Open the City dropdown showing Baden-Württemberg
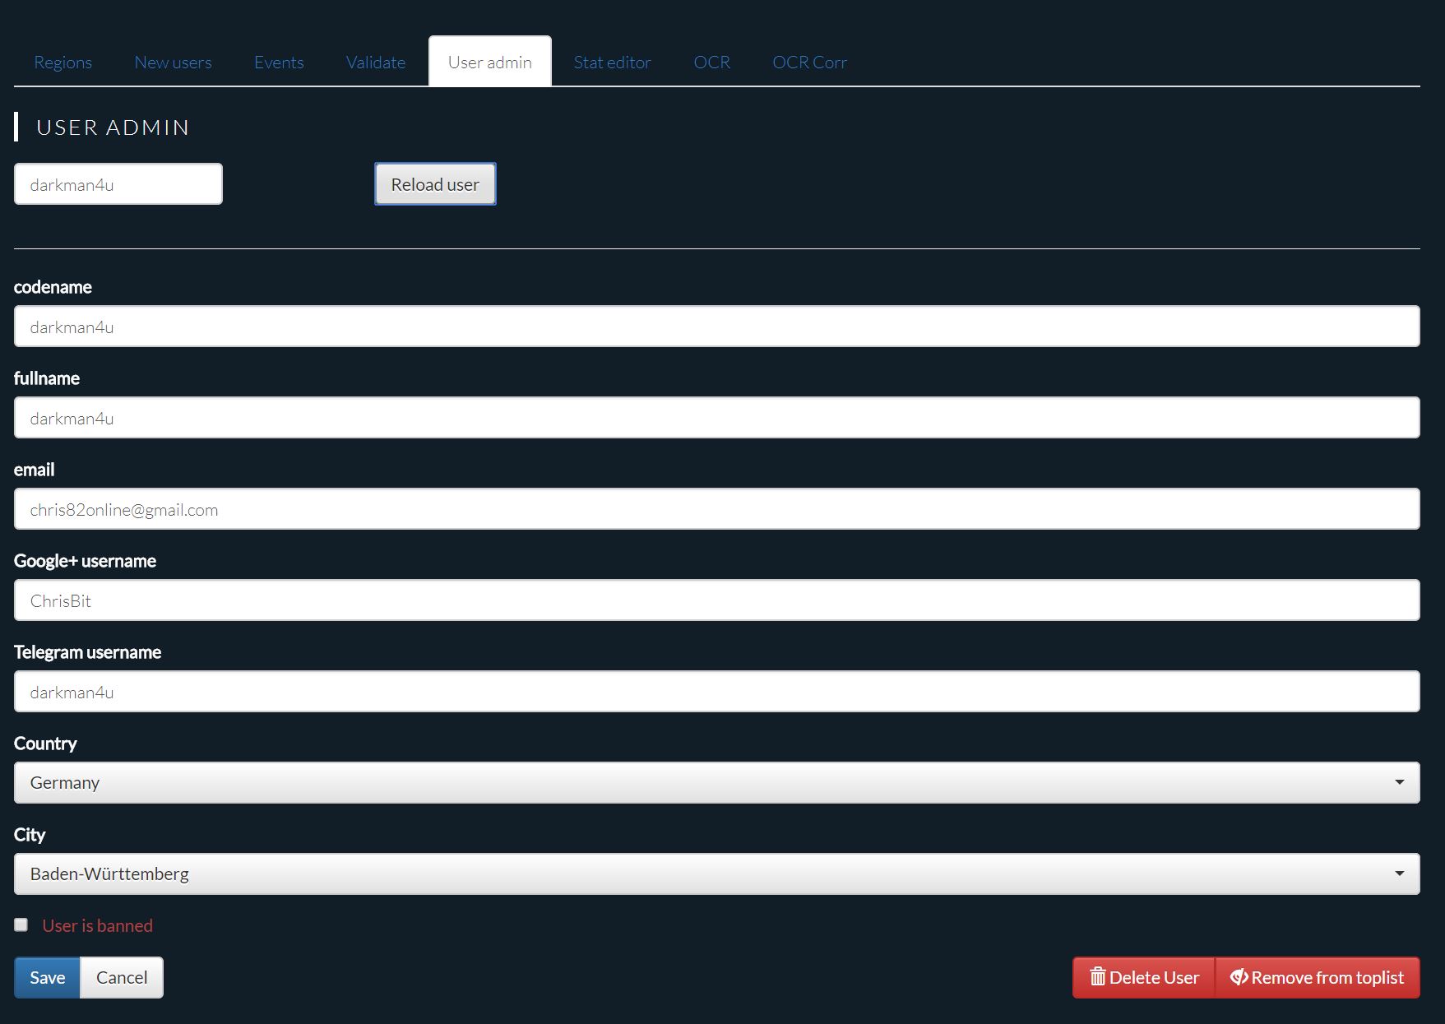 click(x=717, y=873)
